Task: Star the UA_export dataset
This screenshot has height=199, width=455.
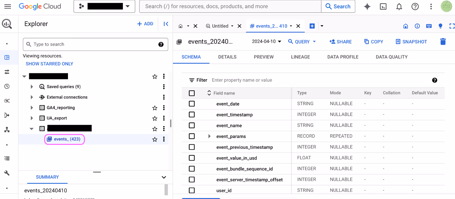Action: [155, 118]
